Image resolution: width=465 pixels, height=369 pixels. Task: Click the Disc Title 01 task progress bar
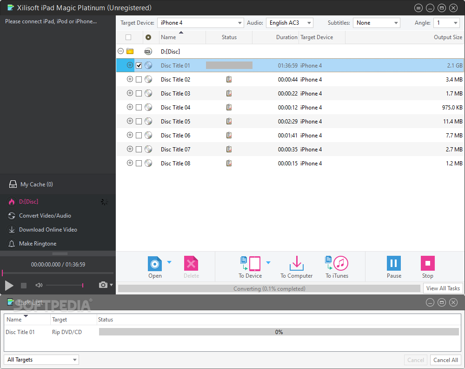tap(279, 332)
